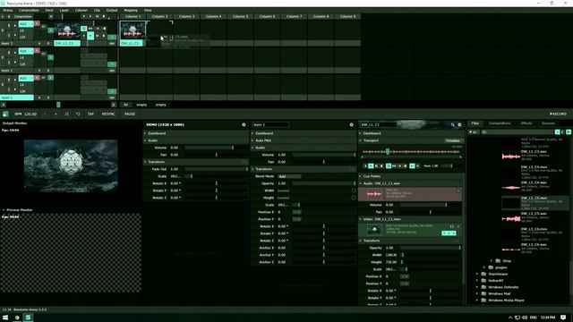Select the highlighted Layer 1 name label

tap(17, 97)
